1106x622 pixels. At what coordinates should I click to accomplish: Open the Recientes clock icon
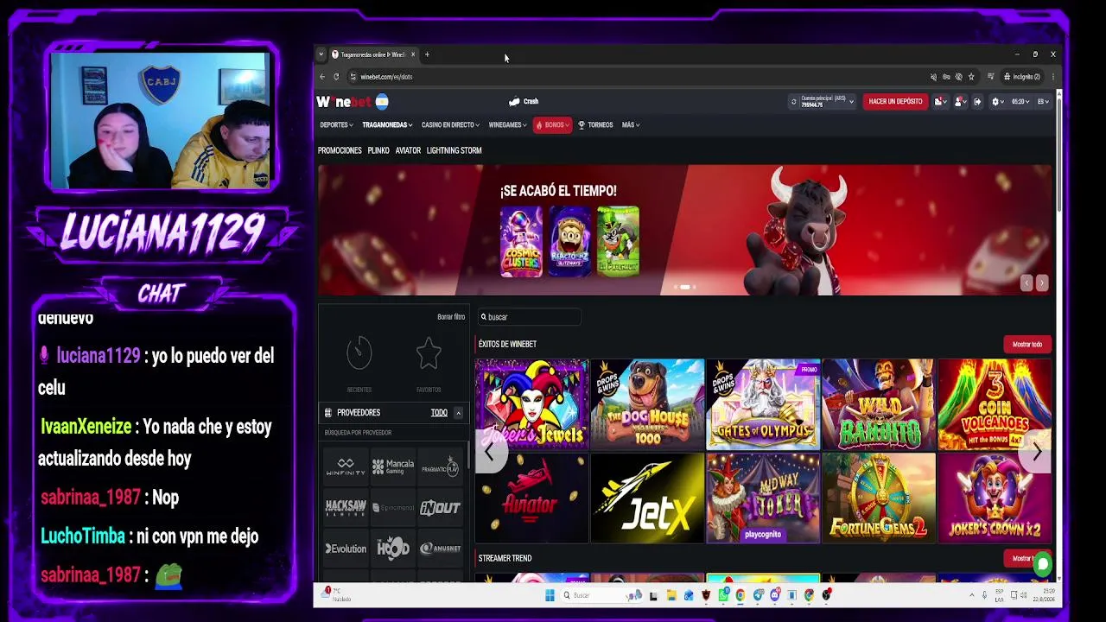tap(359, 352)
